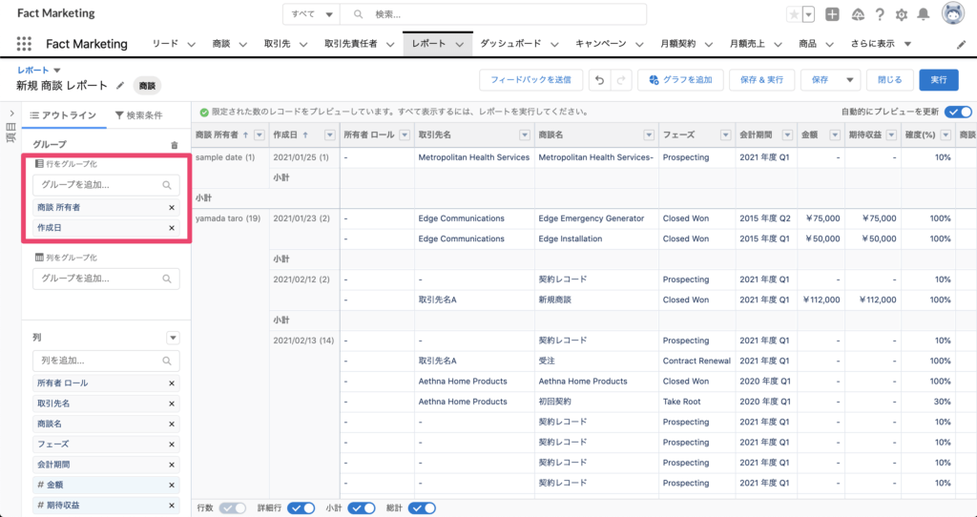Image resolution: width=977 pixels, height=517 pixels.
Task: Open the setup gear icon
Action: pos(902,14)
